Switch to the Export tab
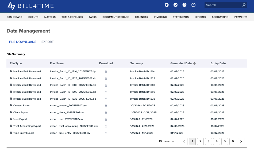The height and width of the screenshot is (157, 254). 48,42
